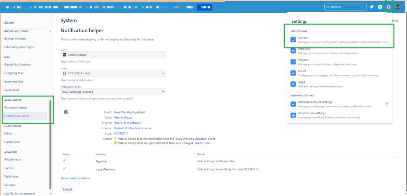Image resolution: width=407 pixels, height=196 pixels.
Task: Open the Valerie Knapp user link
Action: 123,118
